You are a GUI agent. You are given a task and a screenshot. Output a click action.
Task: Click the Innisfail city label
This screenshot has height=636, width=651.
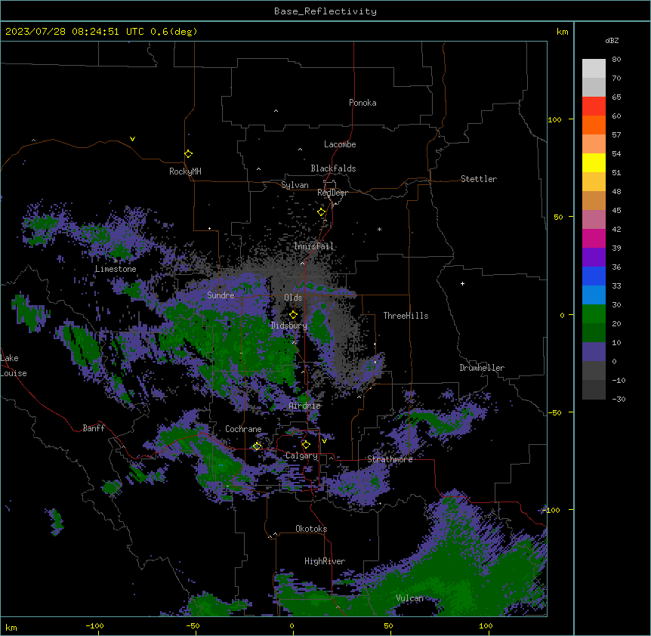point(313,246)
